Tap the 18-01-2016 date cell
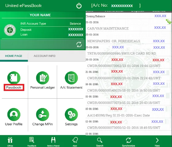The height and width of the screenshot is (147, 172). coord(92,84)
